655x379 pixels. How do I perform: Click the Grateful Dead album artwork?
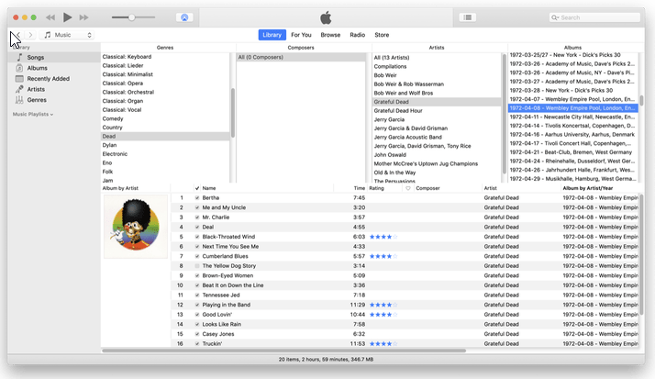click(136, 226)
